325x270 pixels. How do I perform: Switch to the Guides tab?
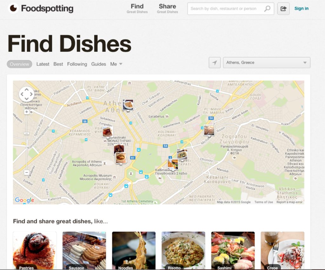(x=98, y=64)
